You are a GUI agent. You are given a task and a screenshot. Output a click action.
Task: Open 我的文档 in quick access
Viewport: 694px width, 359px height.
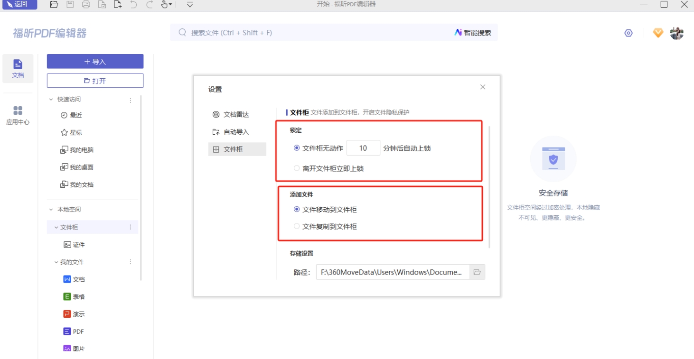pos(77,184)
